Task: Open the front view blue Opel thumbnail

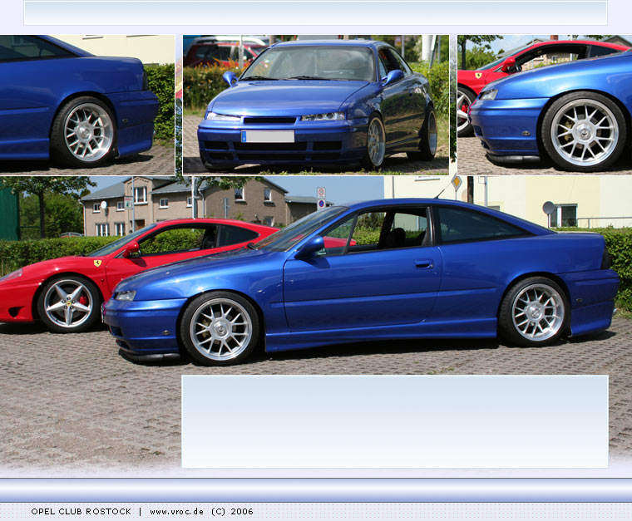Action: pos(316,105)
